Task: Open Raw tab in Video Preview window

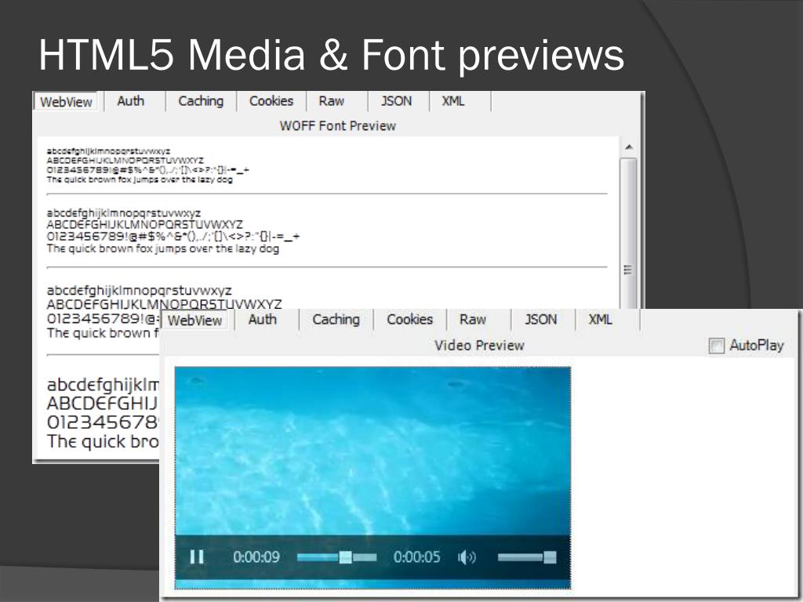Action: pos(473,320)
